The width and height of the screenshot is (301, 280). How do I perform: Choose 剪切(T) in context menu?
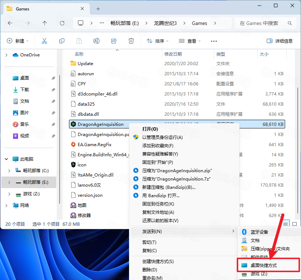[149, 242]
